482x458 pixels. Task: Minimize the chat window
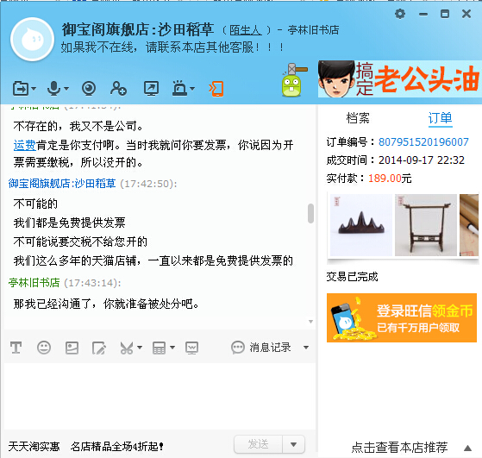coord(423,14)
